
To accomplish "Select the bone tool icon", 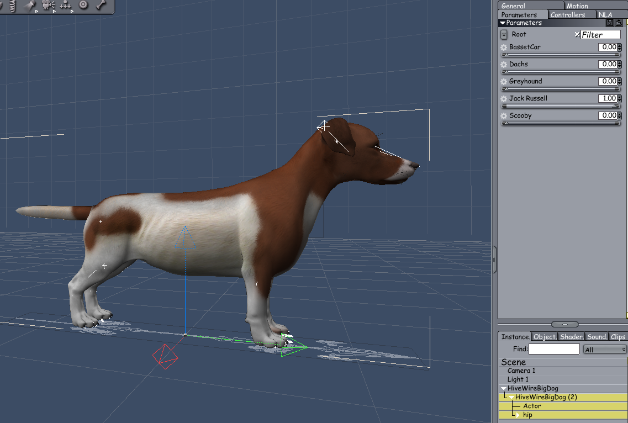I will pos(101,5).
